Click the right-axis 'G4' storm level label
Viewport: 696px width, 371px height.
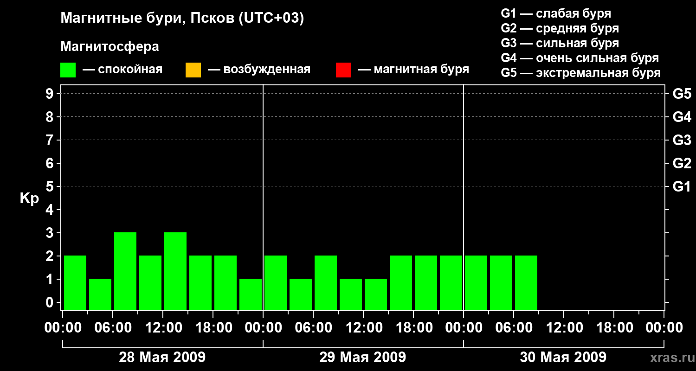[682, 117]
